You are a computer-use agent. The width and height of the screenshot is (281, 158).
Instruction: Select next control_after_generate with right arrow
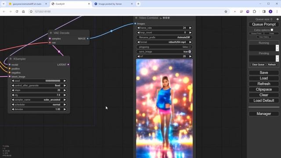65,86
